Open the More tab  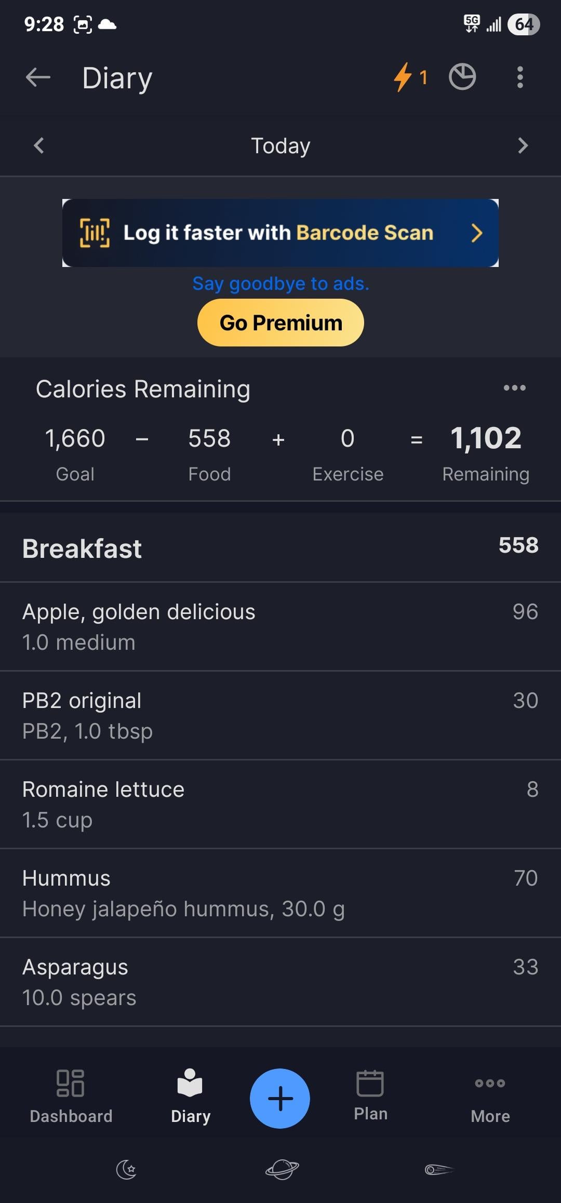pyautogui.click(x=490, y=1096)
